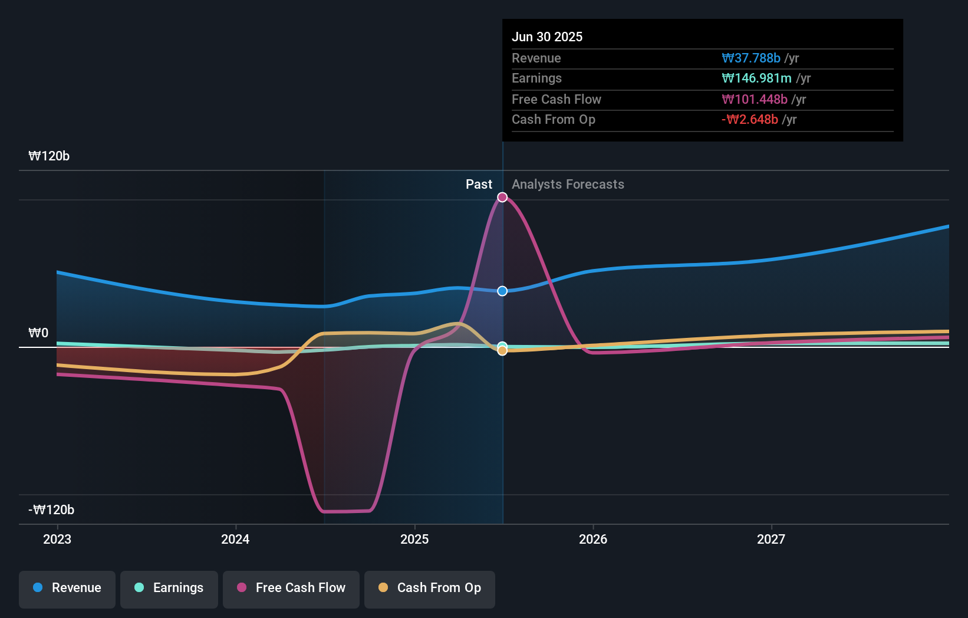Toggle the Earnings series visibility
Viewport: 968px width, 618px height.
pyautogui.click(x=169, y=588)
